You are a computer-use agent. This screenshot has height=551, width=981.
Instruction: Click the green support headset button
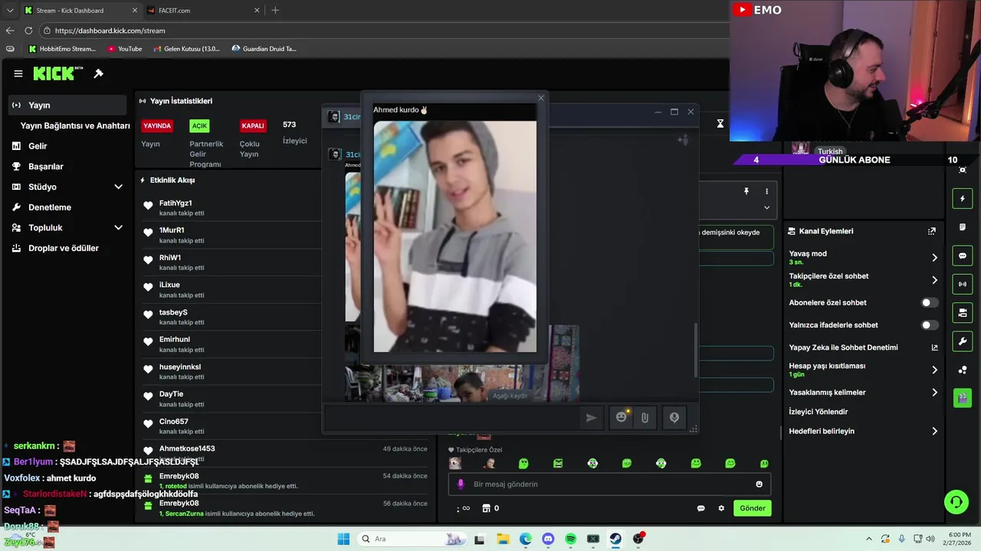click(x=956, y=502)
